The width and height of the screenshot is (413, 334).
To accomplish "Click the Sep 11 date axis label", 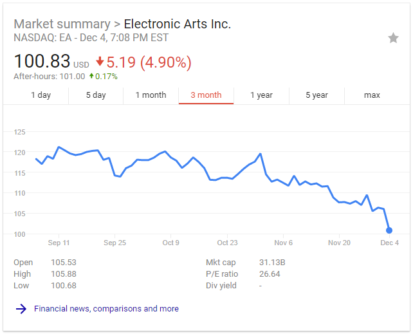I will tap(59, 243).
